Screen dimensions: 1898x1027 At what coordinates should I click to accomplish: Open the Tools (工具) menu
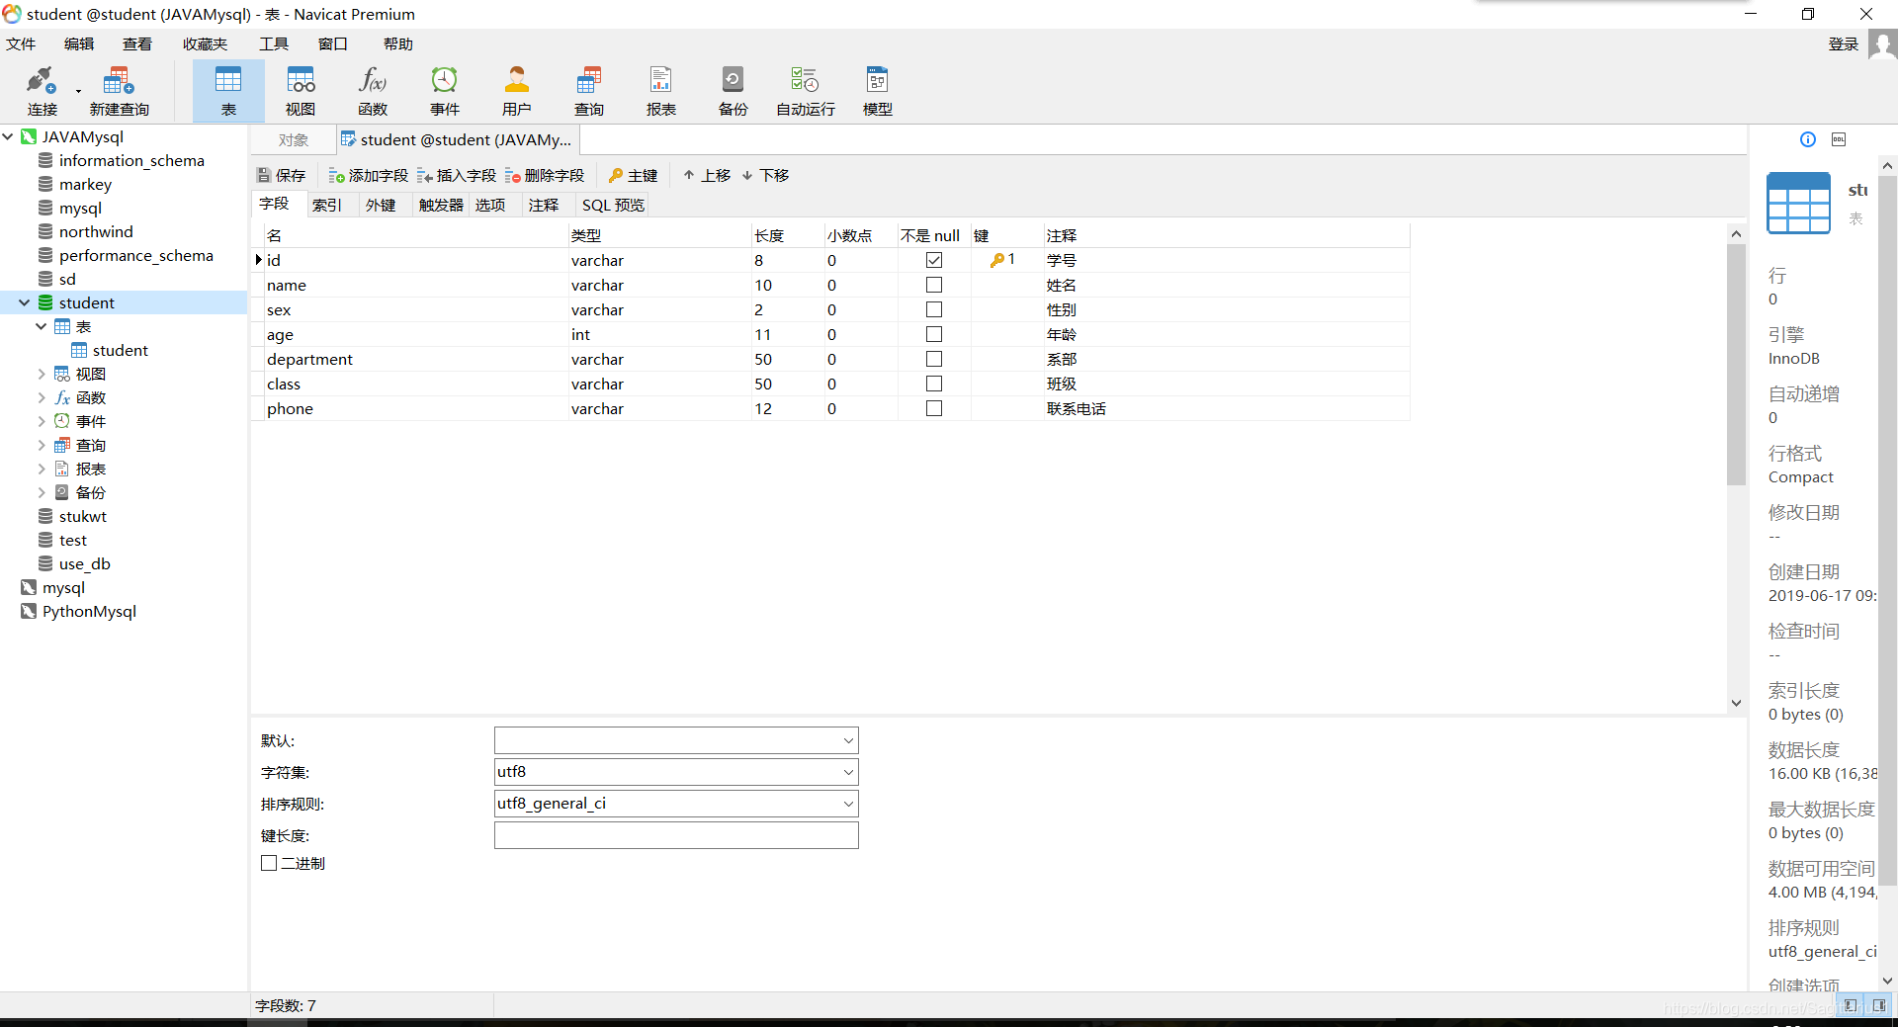[274, 44]
